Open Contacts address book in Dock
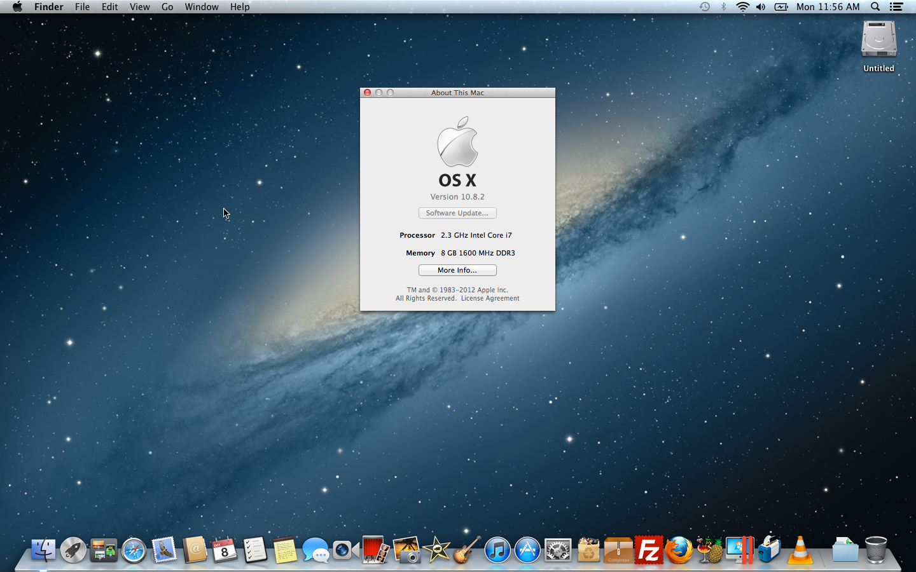The height and width of the screenshot is (572, 916). click(195, 550)
